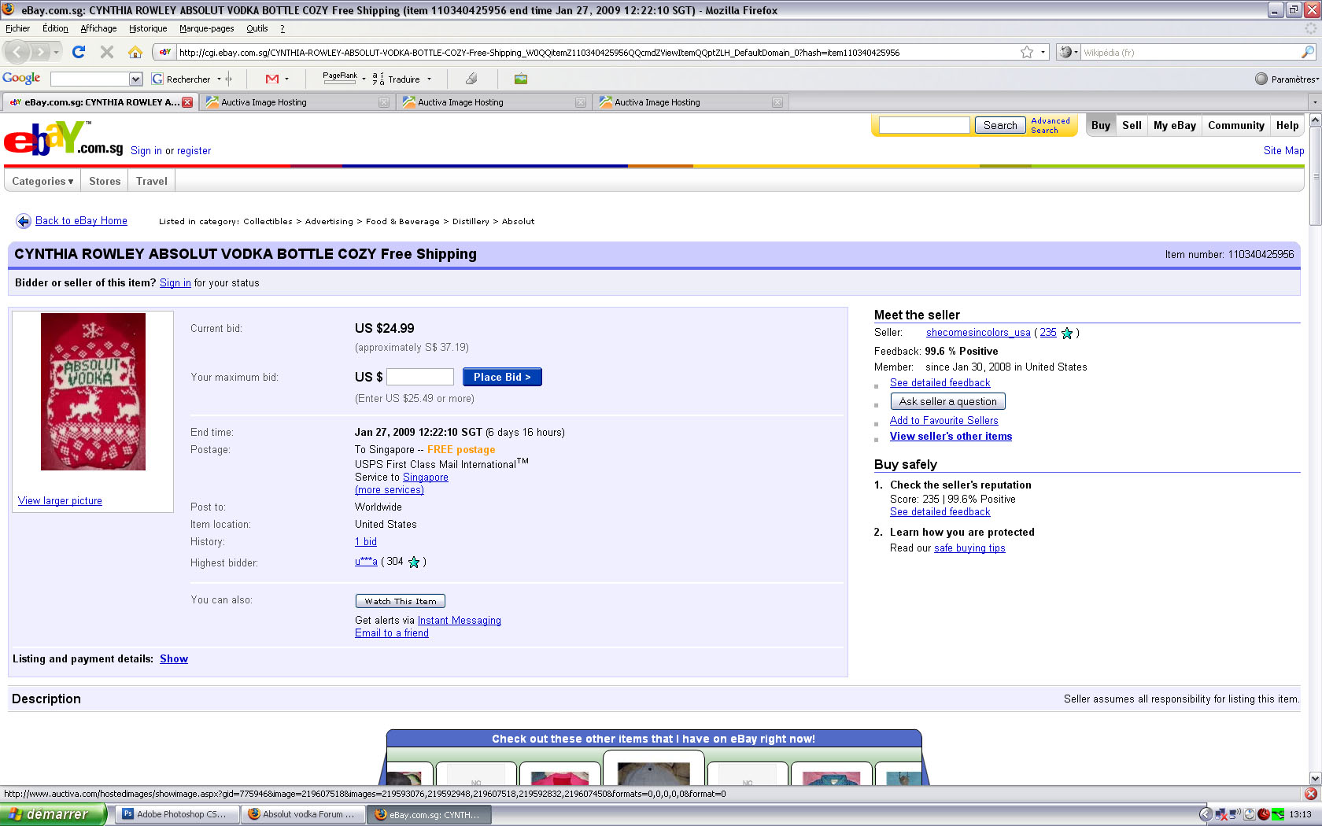Click the Sign in link near logo

(x=146, y=151)
